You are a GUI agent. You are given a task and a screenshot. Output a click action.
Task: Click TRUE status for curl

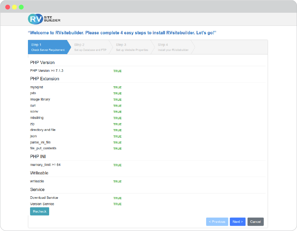click(x=117, y=106)
